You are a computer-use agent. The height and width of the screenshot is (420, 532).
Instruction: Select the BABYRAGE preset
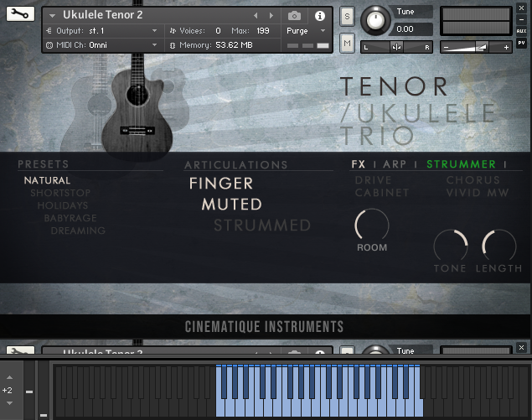tap(70, 218)
